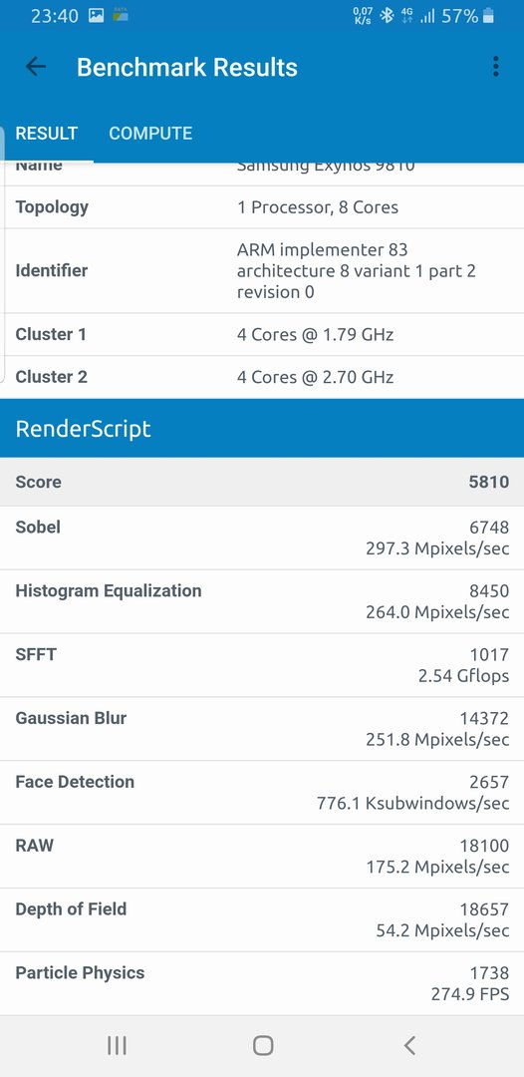Tap the Android recent apps icon
524x1077 pixels.
(117, 1045)
